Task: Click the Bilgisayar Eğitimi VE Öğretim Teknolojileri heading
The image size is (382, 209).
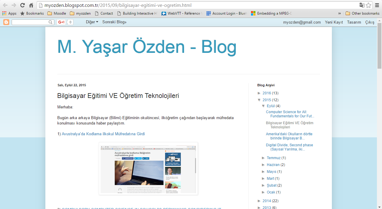Action: (x=118, y=96)
